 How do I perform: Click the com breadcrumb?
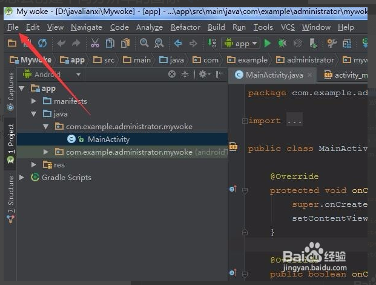[x=205, y=60]
